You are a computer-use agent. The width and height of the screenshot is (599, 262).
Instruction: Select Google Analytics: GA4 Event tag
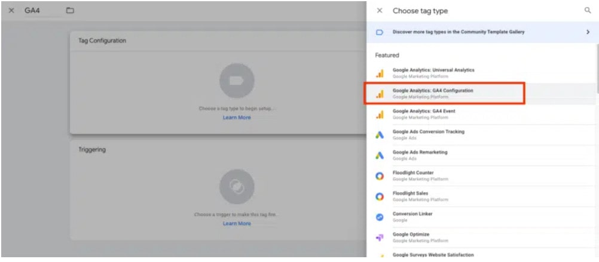tap(482, 114)
